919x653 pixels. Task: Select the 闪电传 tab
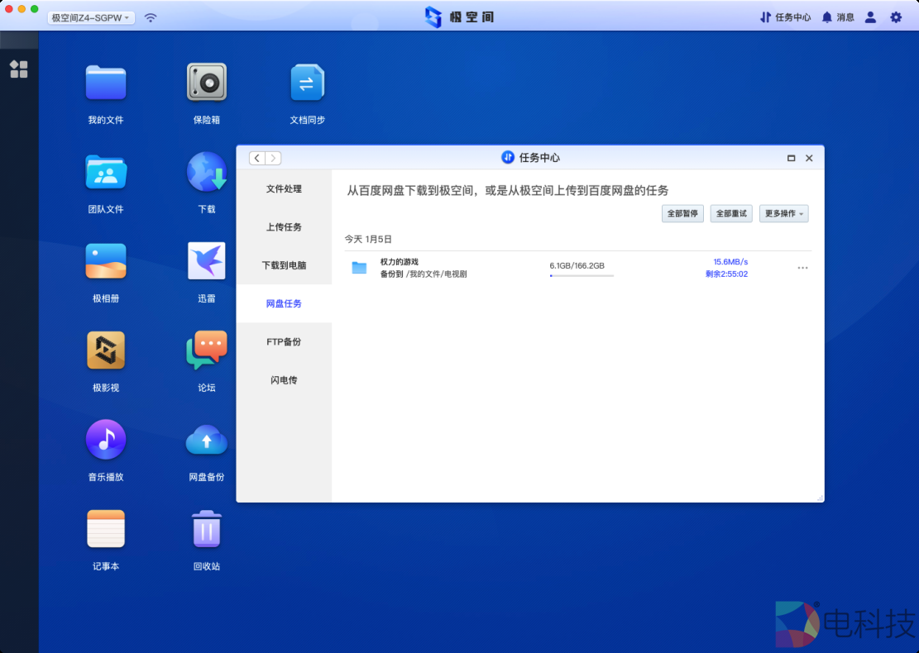(x=284, y=379)
